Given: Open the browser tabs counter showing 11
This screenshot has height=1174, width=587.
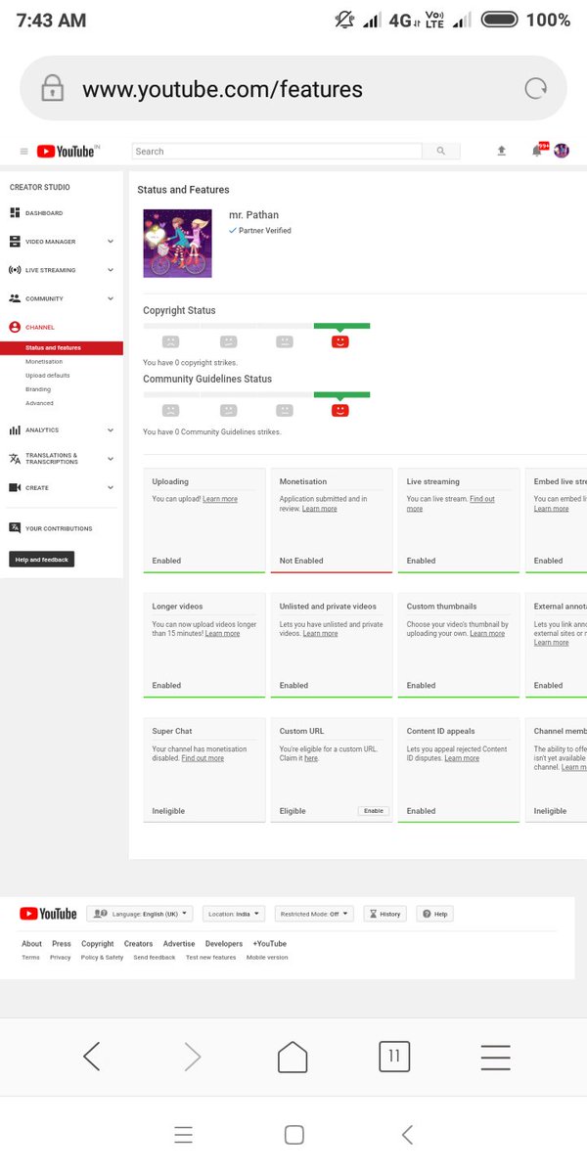Looking at the screenshot, I should (x=394, y=1057).
